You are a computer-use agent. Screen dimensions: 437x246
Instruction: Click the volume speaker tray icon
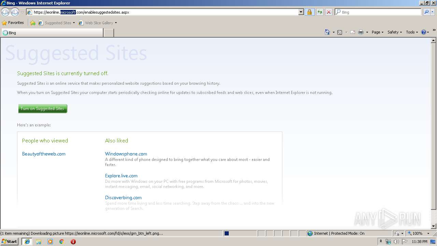click(x=396, y=242)
